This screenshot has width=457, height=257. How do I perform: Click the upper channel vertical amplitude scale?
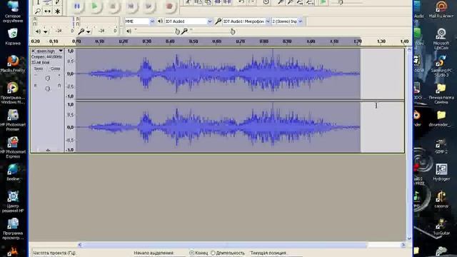(71, 74)
